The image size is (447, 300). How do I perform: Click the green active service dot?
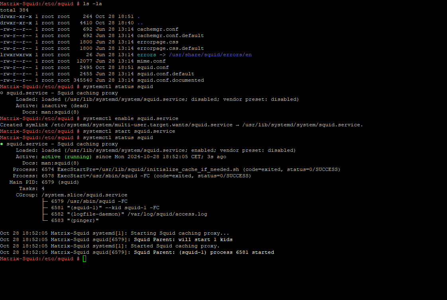[2, 144]
